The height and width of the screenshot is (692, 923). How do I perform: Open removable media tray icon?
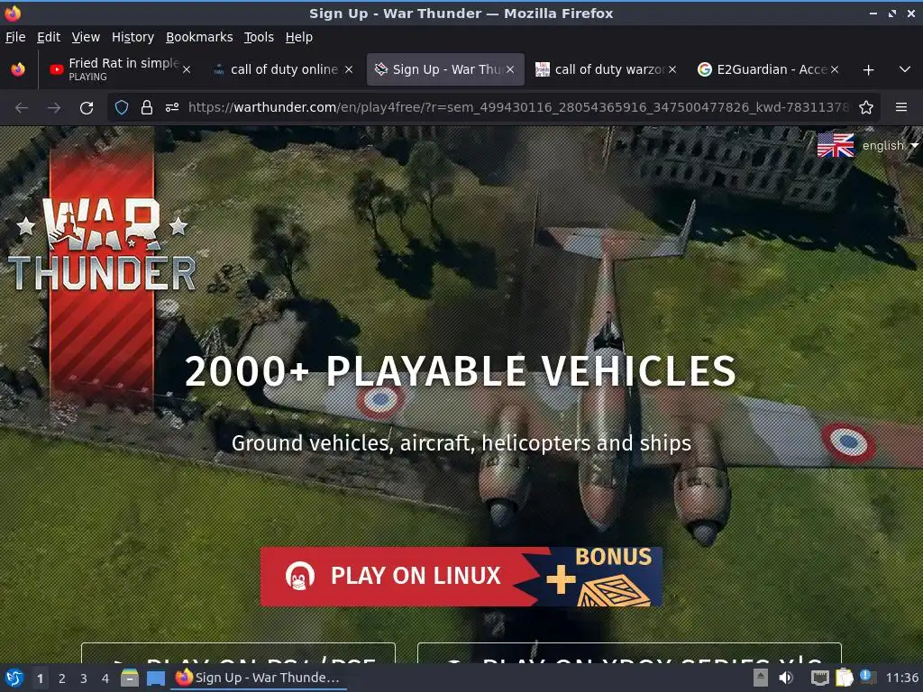point(761,678)
